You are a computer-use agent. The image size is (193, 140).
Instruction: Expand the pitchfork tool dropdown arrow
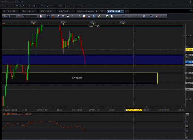[x=120, y=16]
